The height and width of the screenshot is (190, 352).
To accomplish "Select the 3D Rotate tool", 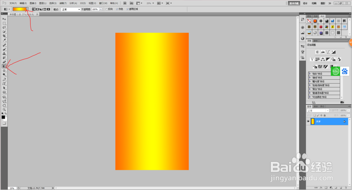I will pos(4,97).
